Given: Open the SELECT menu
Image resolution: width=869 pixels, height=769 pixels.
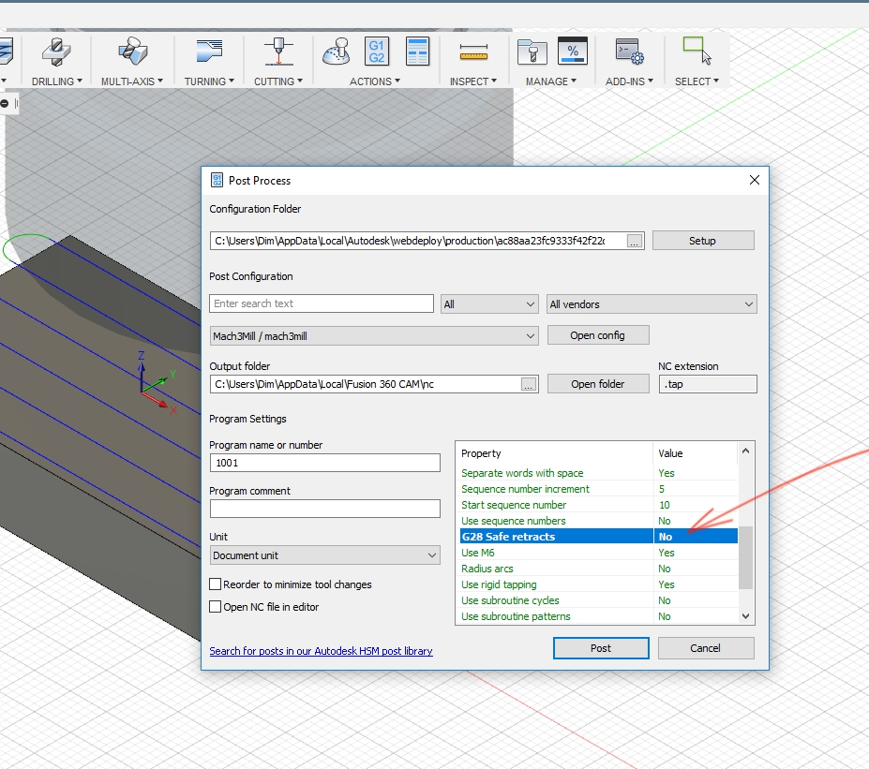Looking at the screenshot, I should [697, 81].
